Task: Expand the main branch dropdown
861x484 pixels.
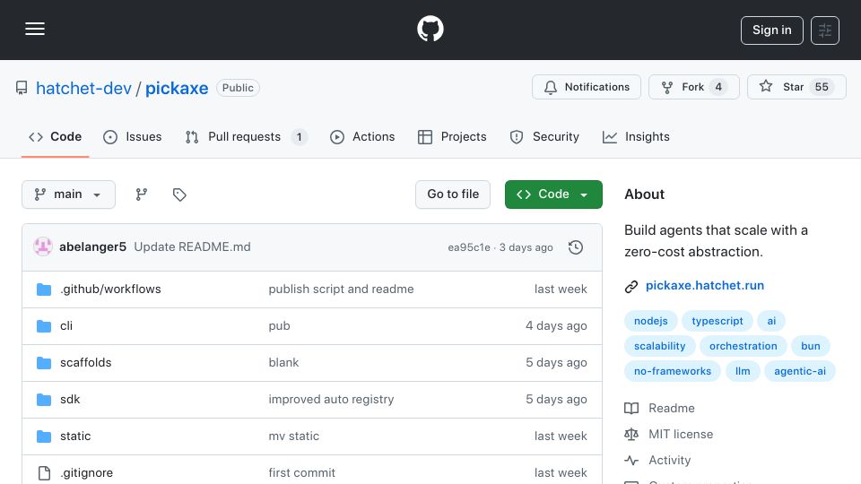Action: (x=69, y=194)
